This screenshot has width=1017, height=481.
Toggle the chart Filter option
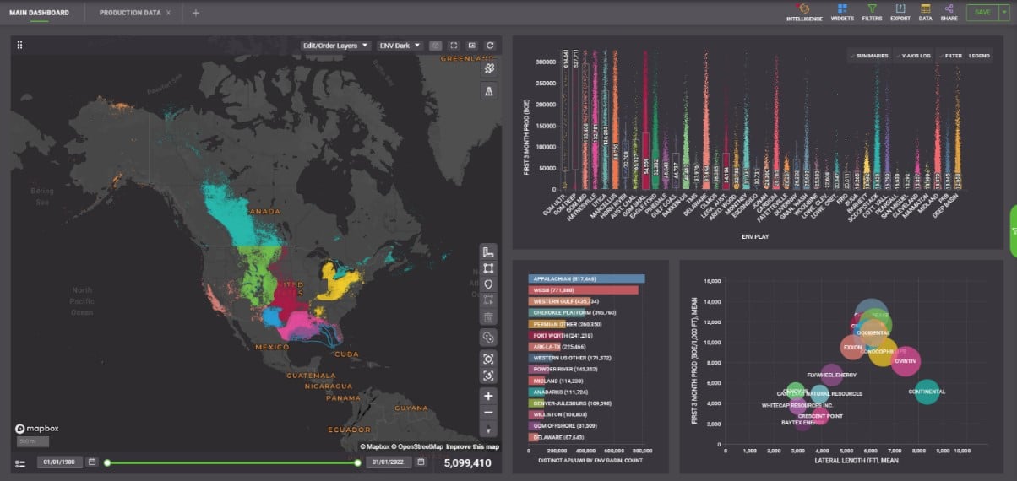pyautogui.click(x=950, y=56)
